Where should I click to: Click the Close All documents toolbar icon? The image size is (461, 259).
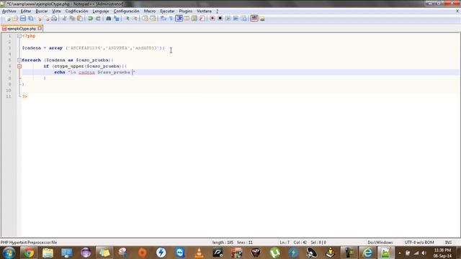point(48,19)
